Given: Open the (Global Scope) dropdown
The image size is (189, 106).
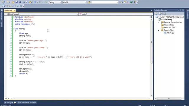Looking at the screenshot, I should click(77, 14).
